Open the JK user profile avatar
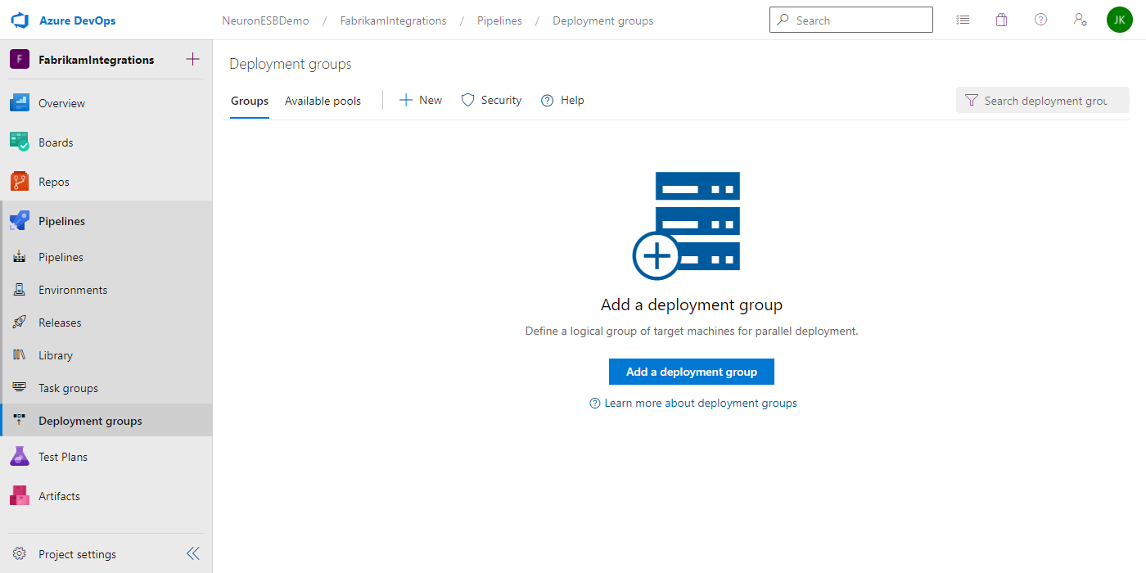 pos(1120,20)
